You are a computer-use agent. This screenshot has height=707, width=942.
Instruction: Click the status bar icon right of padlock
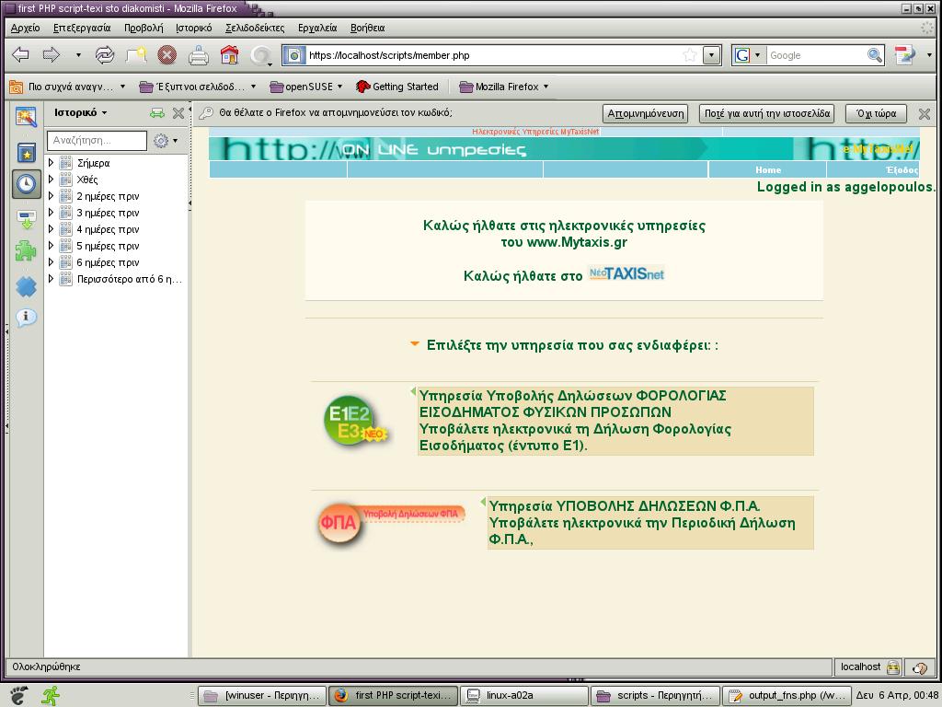click(919, 666)
